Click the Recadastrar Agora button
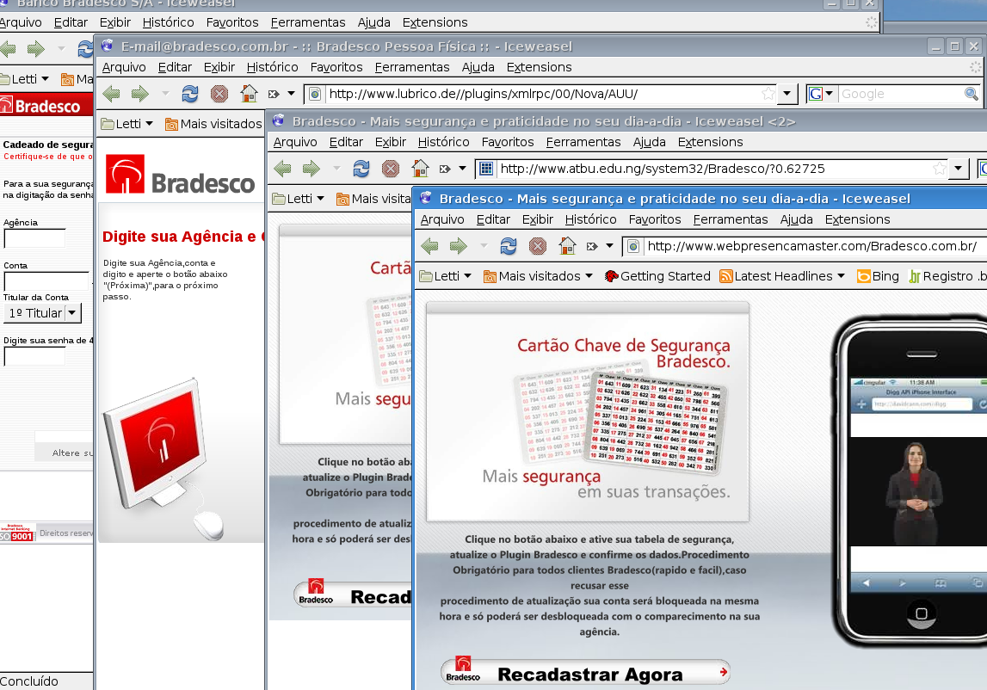The width and height of the screenshot is (987, 690). (585, 673)
